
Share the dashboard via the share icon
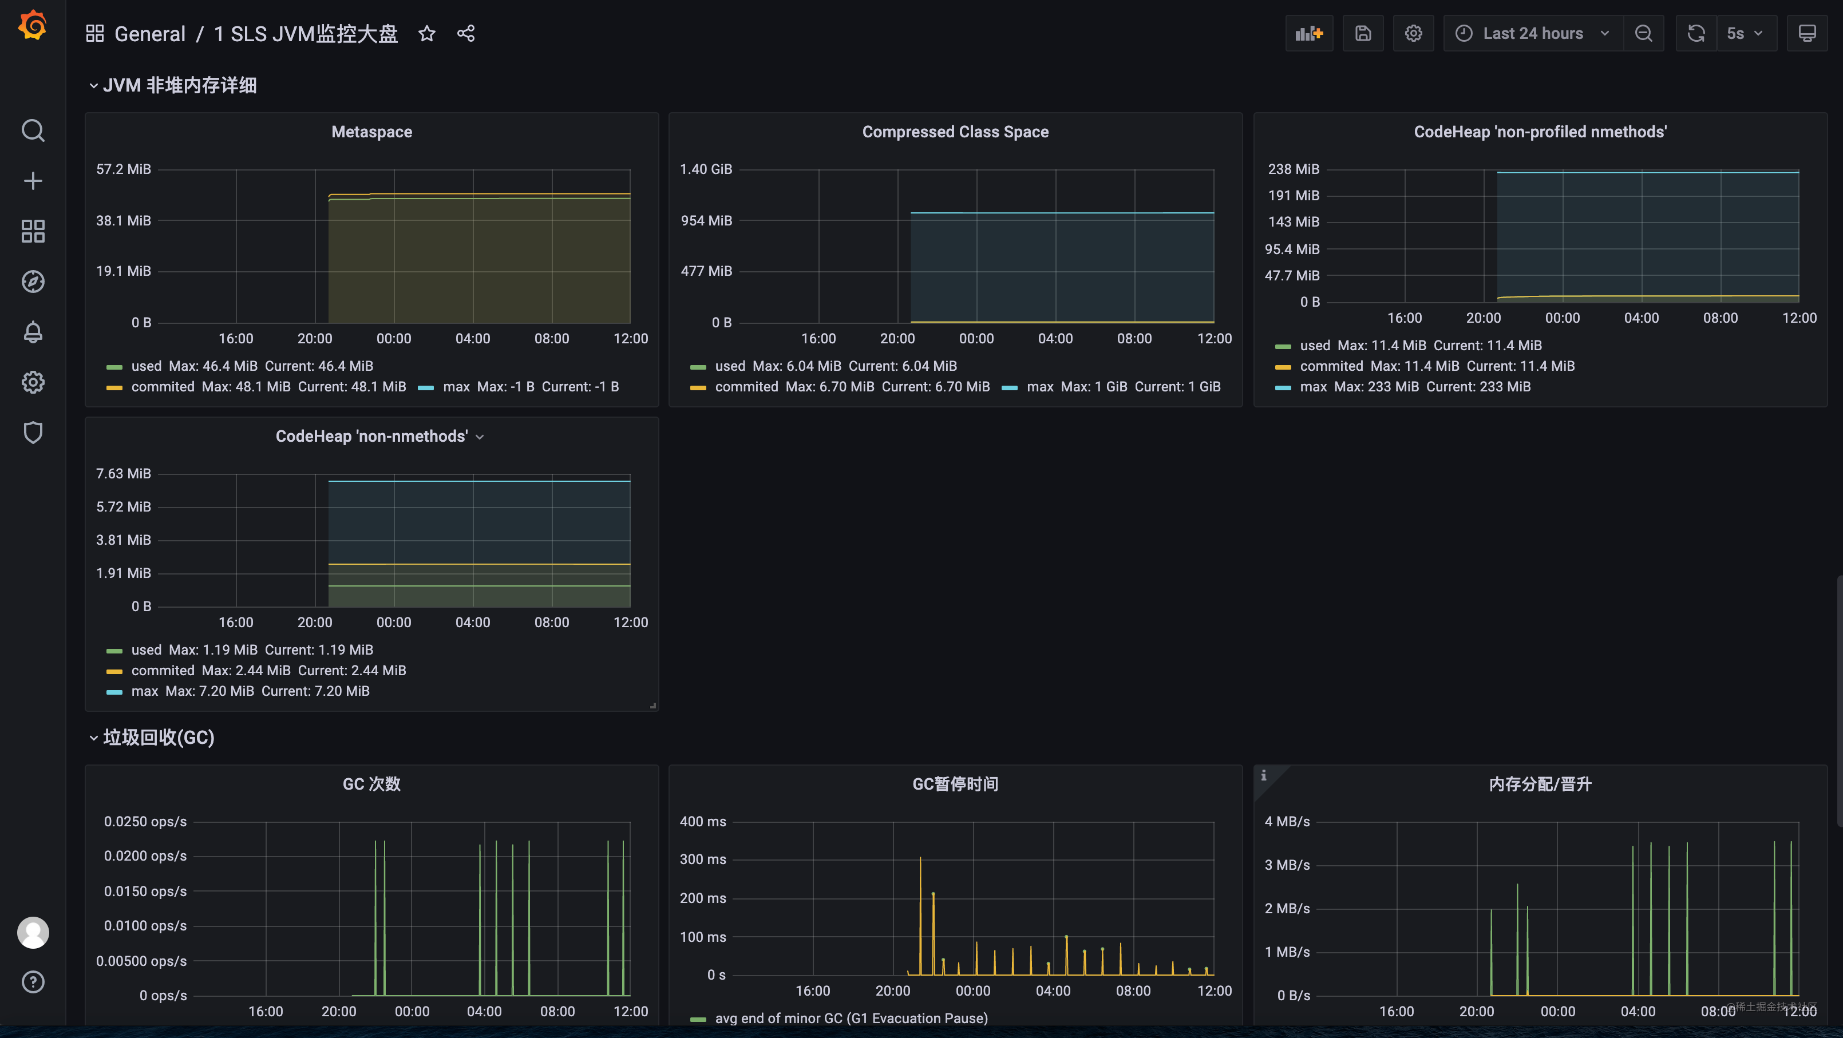(466, 34)
